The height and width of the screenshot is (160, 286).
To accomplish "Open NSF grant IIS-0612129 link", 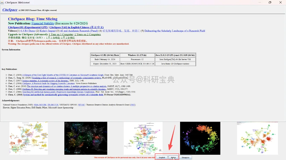I will (x=53, y=105).
